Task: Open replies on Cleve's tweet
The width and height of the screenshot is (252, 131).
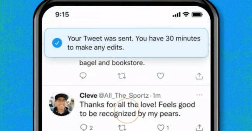Action: tap(86, 128)
